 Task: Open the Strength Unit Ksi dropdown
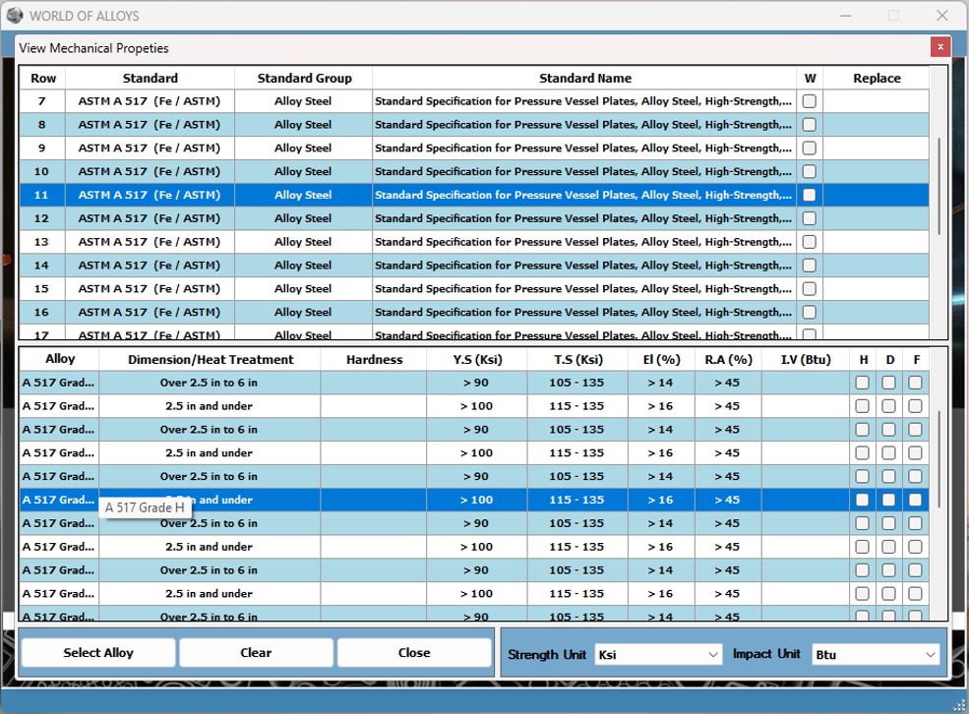click(659, 655)
